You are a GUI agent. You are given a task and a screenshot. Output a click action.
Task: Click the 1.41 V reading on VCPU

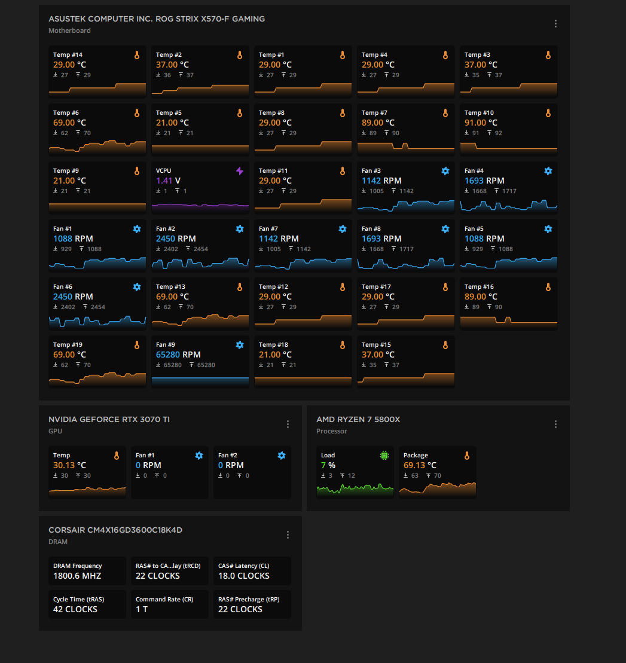[x=168, y=181]
